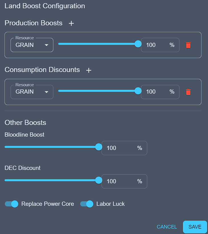Click the DEC Discount percent input

[120, 181]
